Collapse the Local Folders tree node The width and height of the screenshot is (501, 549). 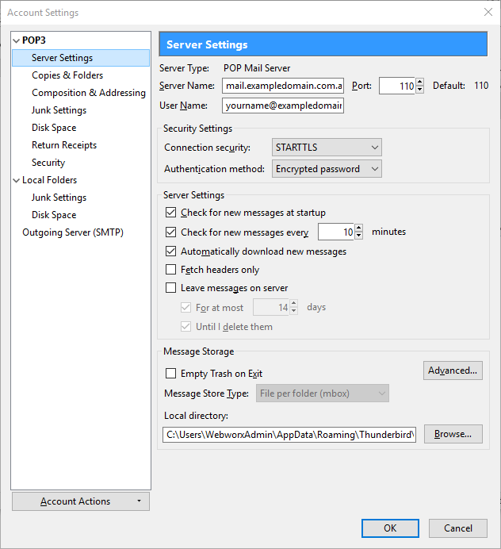coord(17,180)
